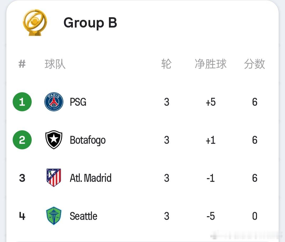View Atl. Madrid team page

91,178
